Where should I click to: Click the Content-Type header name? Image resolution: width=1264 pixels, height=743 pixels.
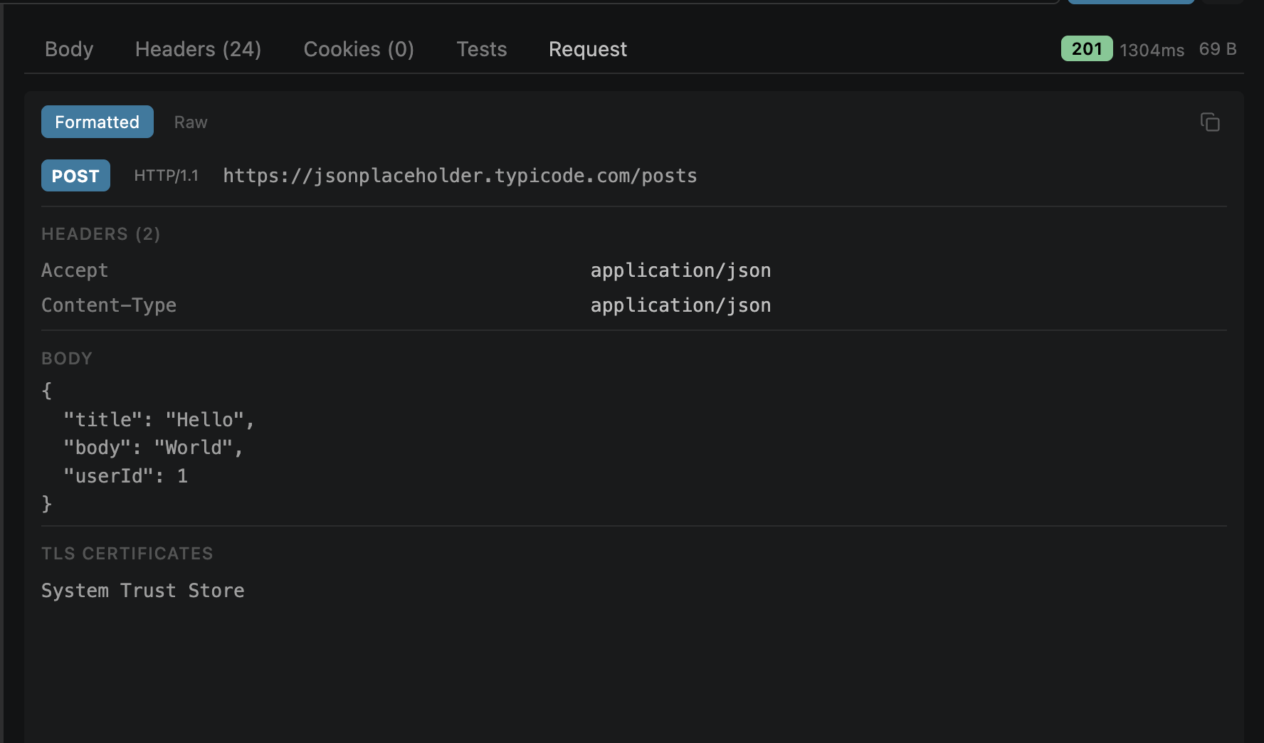(x=109, y=305)
